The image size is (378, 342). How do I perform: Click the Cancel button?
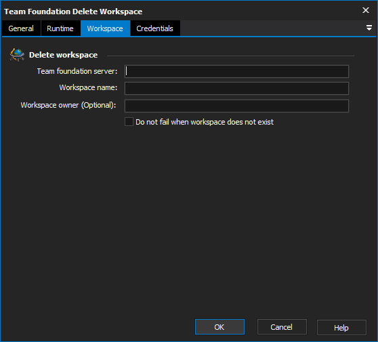coord(282,327)
